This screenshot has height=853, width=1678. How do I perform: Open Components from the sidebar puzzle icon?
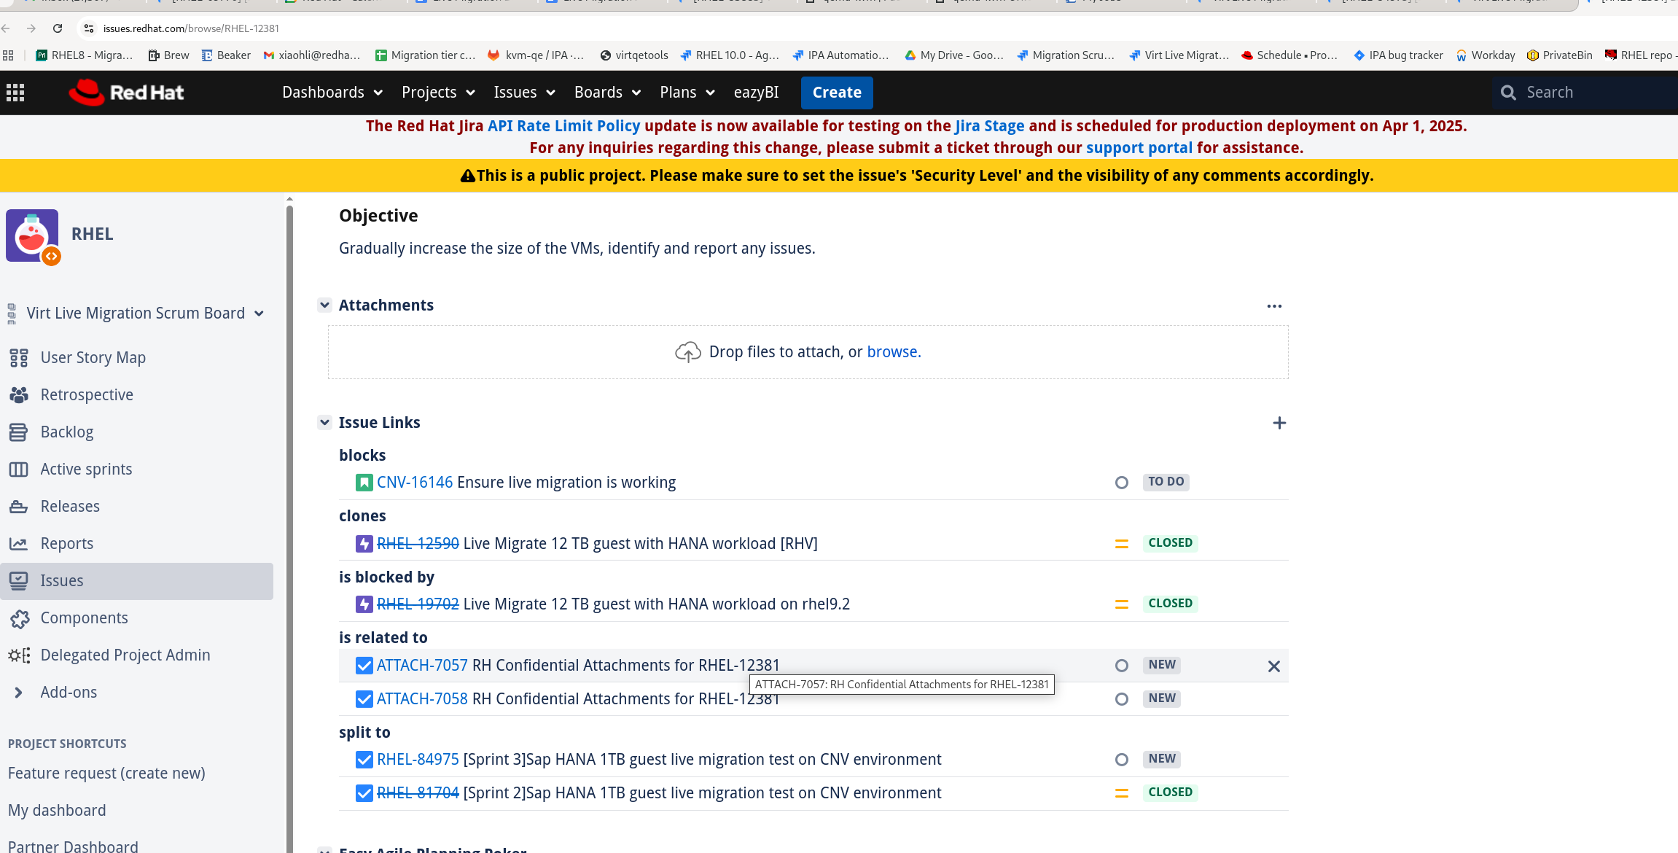(20, 618)
